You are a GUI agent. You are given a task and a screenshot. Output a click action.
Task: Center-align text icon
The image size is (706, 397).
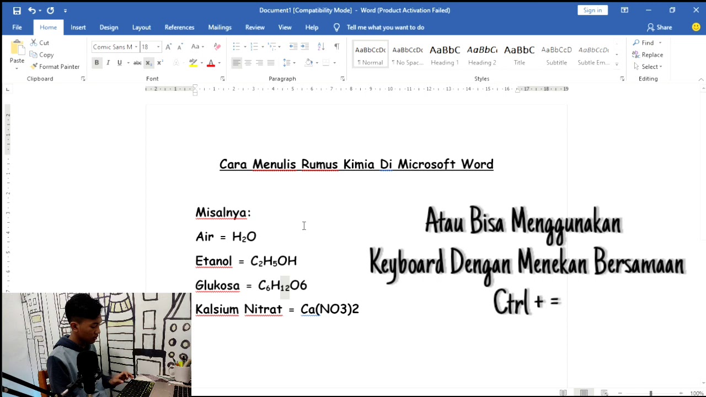[248, 63]
